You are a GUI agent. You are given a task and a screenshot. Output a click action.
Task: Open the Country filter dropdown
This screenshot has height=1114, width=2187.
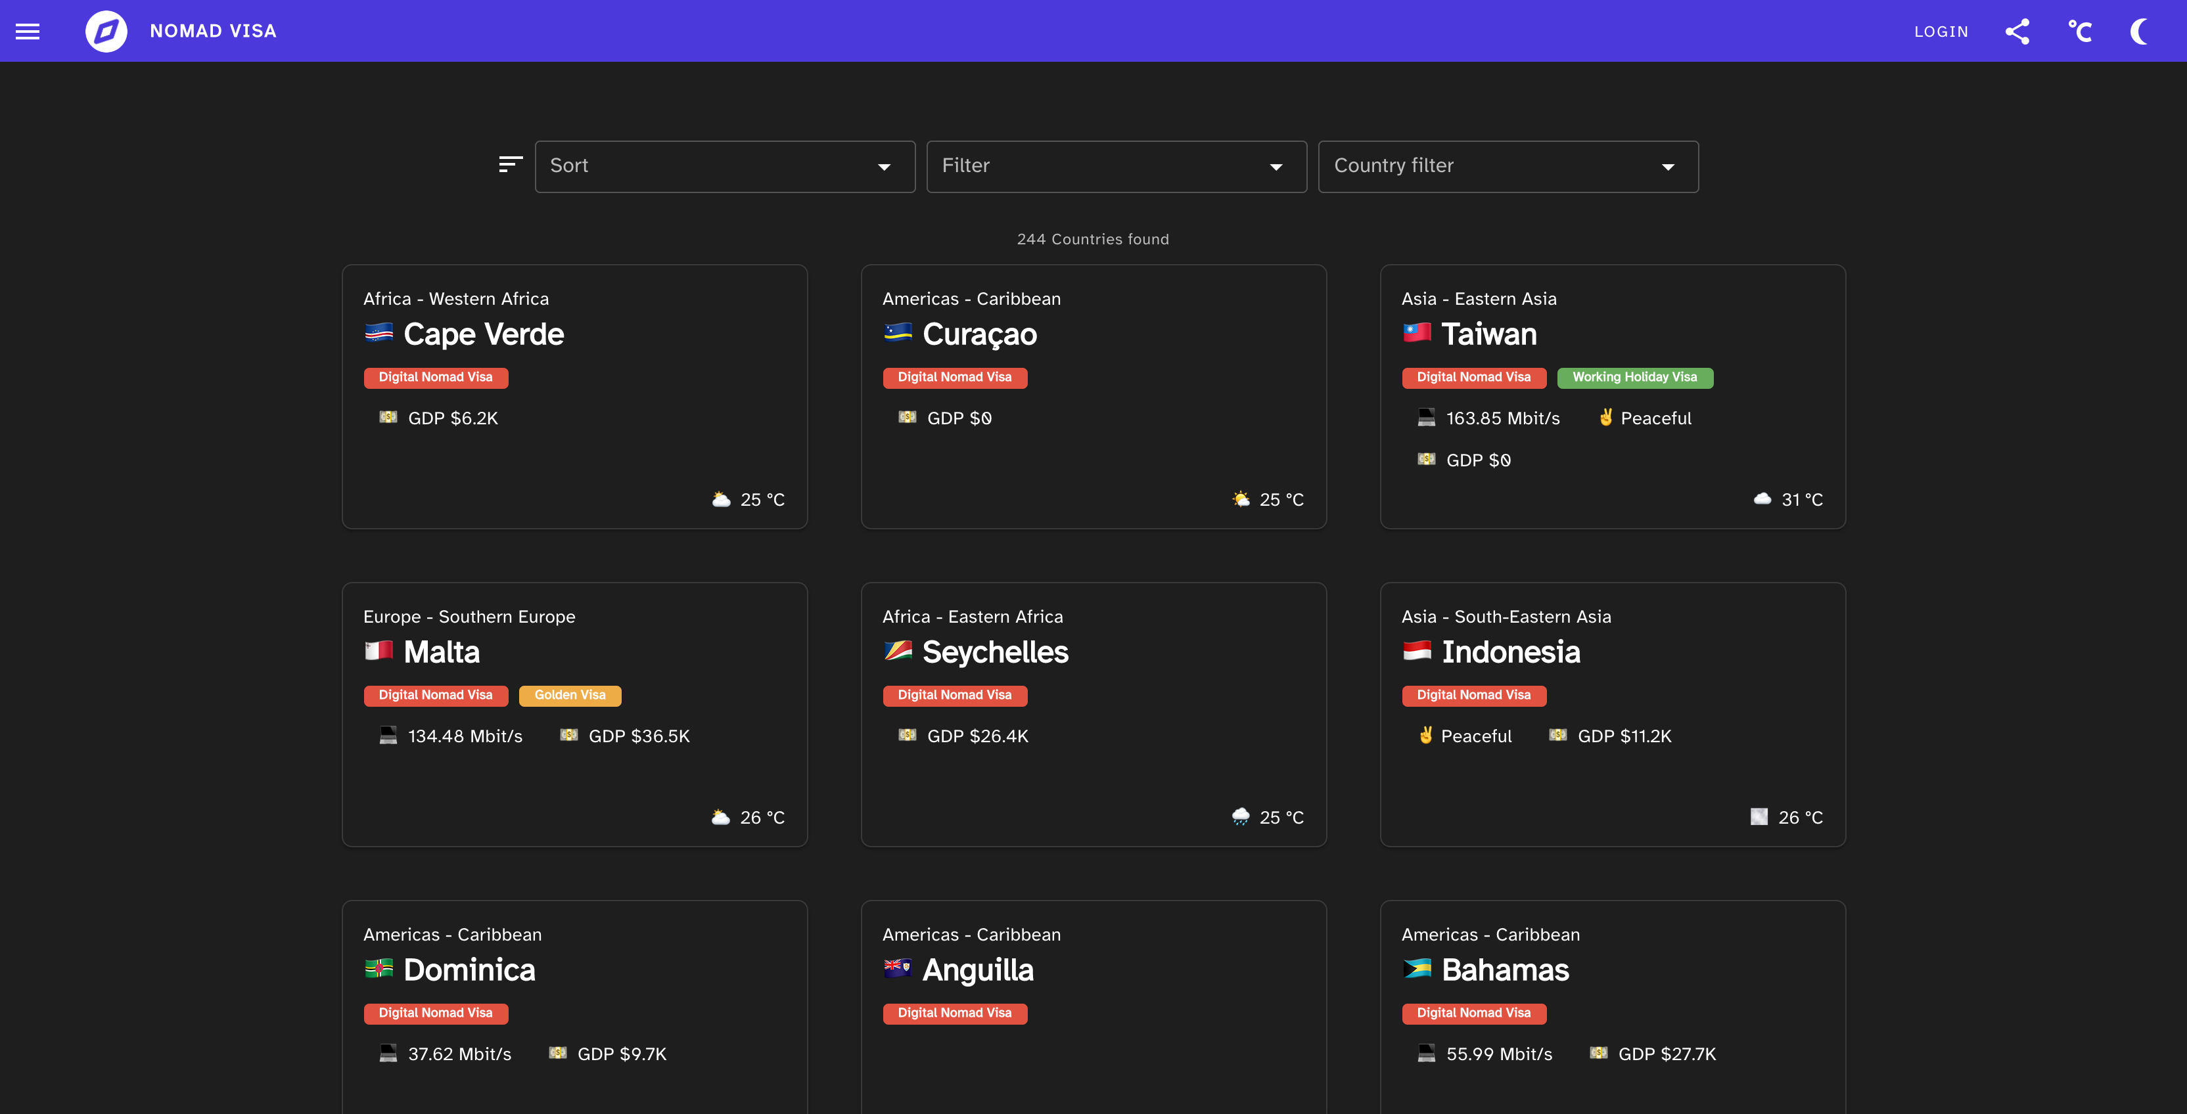click(x=1508, y=166)
